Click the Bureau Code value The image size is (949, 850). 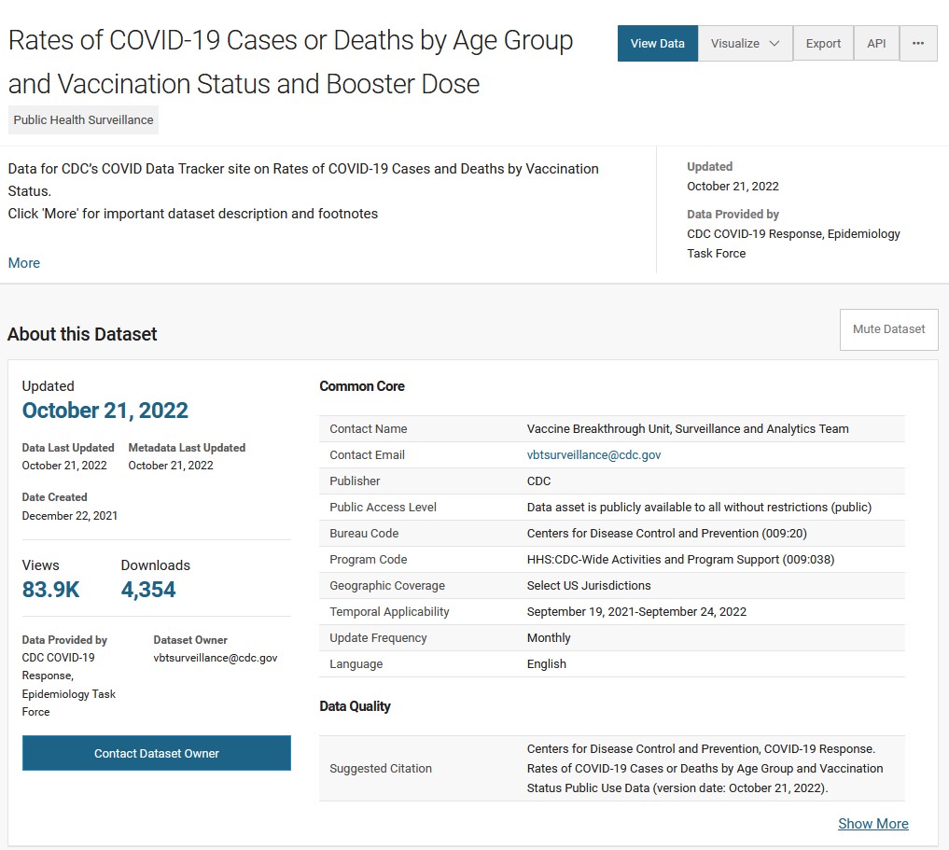pyautogui.click(x=666, y=533)
